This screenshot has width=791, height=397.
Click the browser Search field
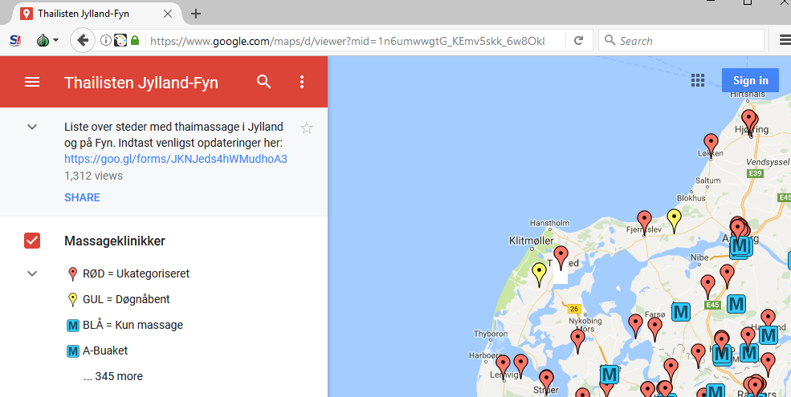(682, 41)
